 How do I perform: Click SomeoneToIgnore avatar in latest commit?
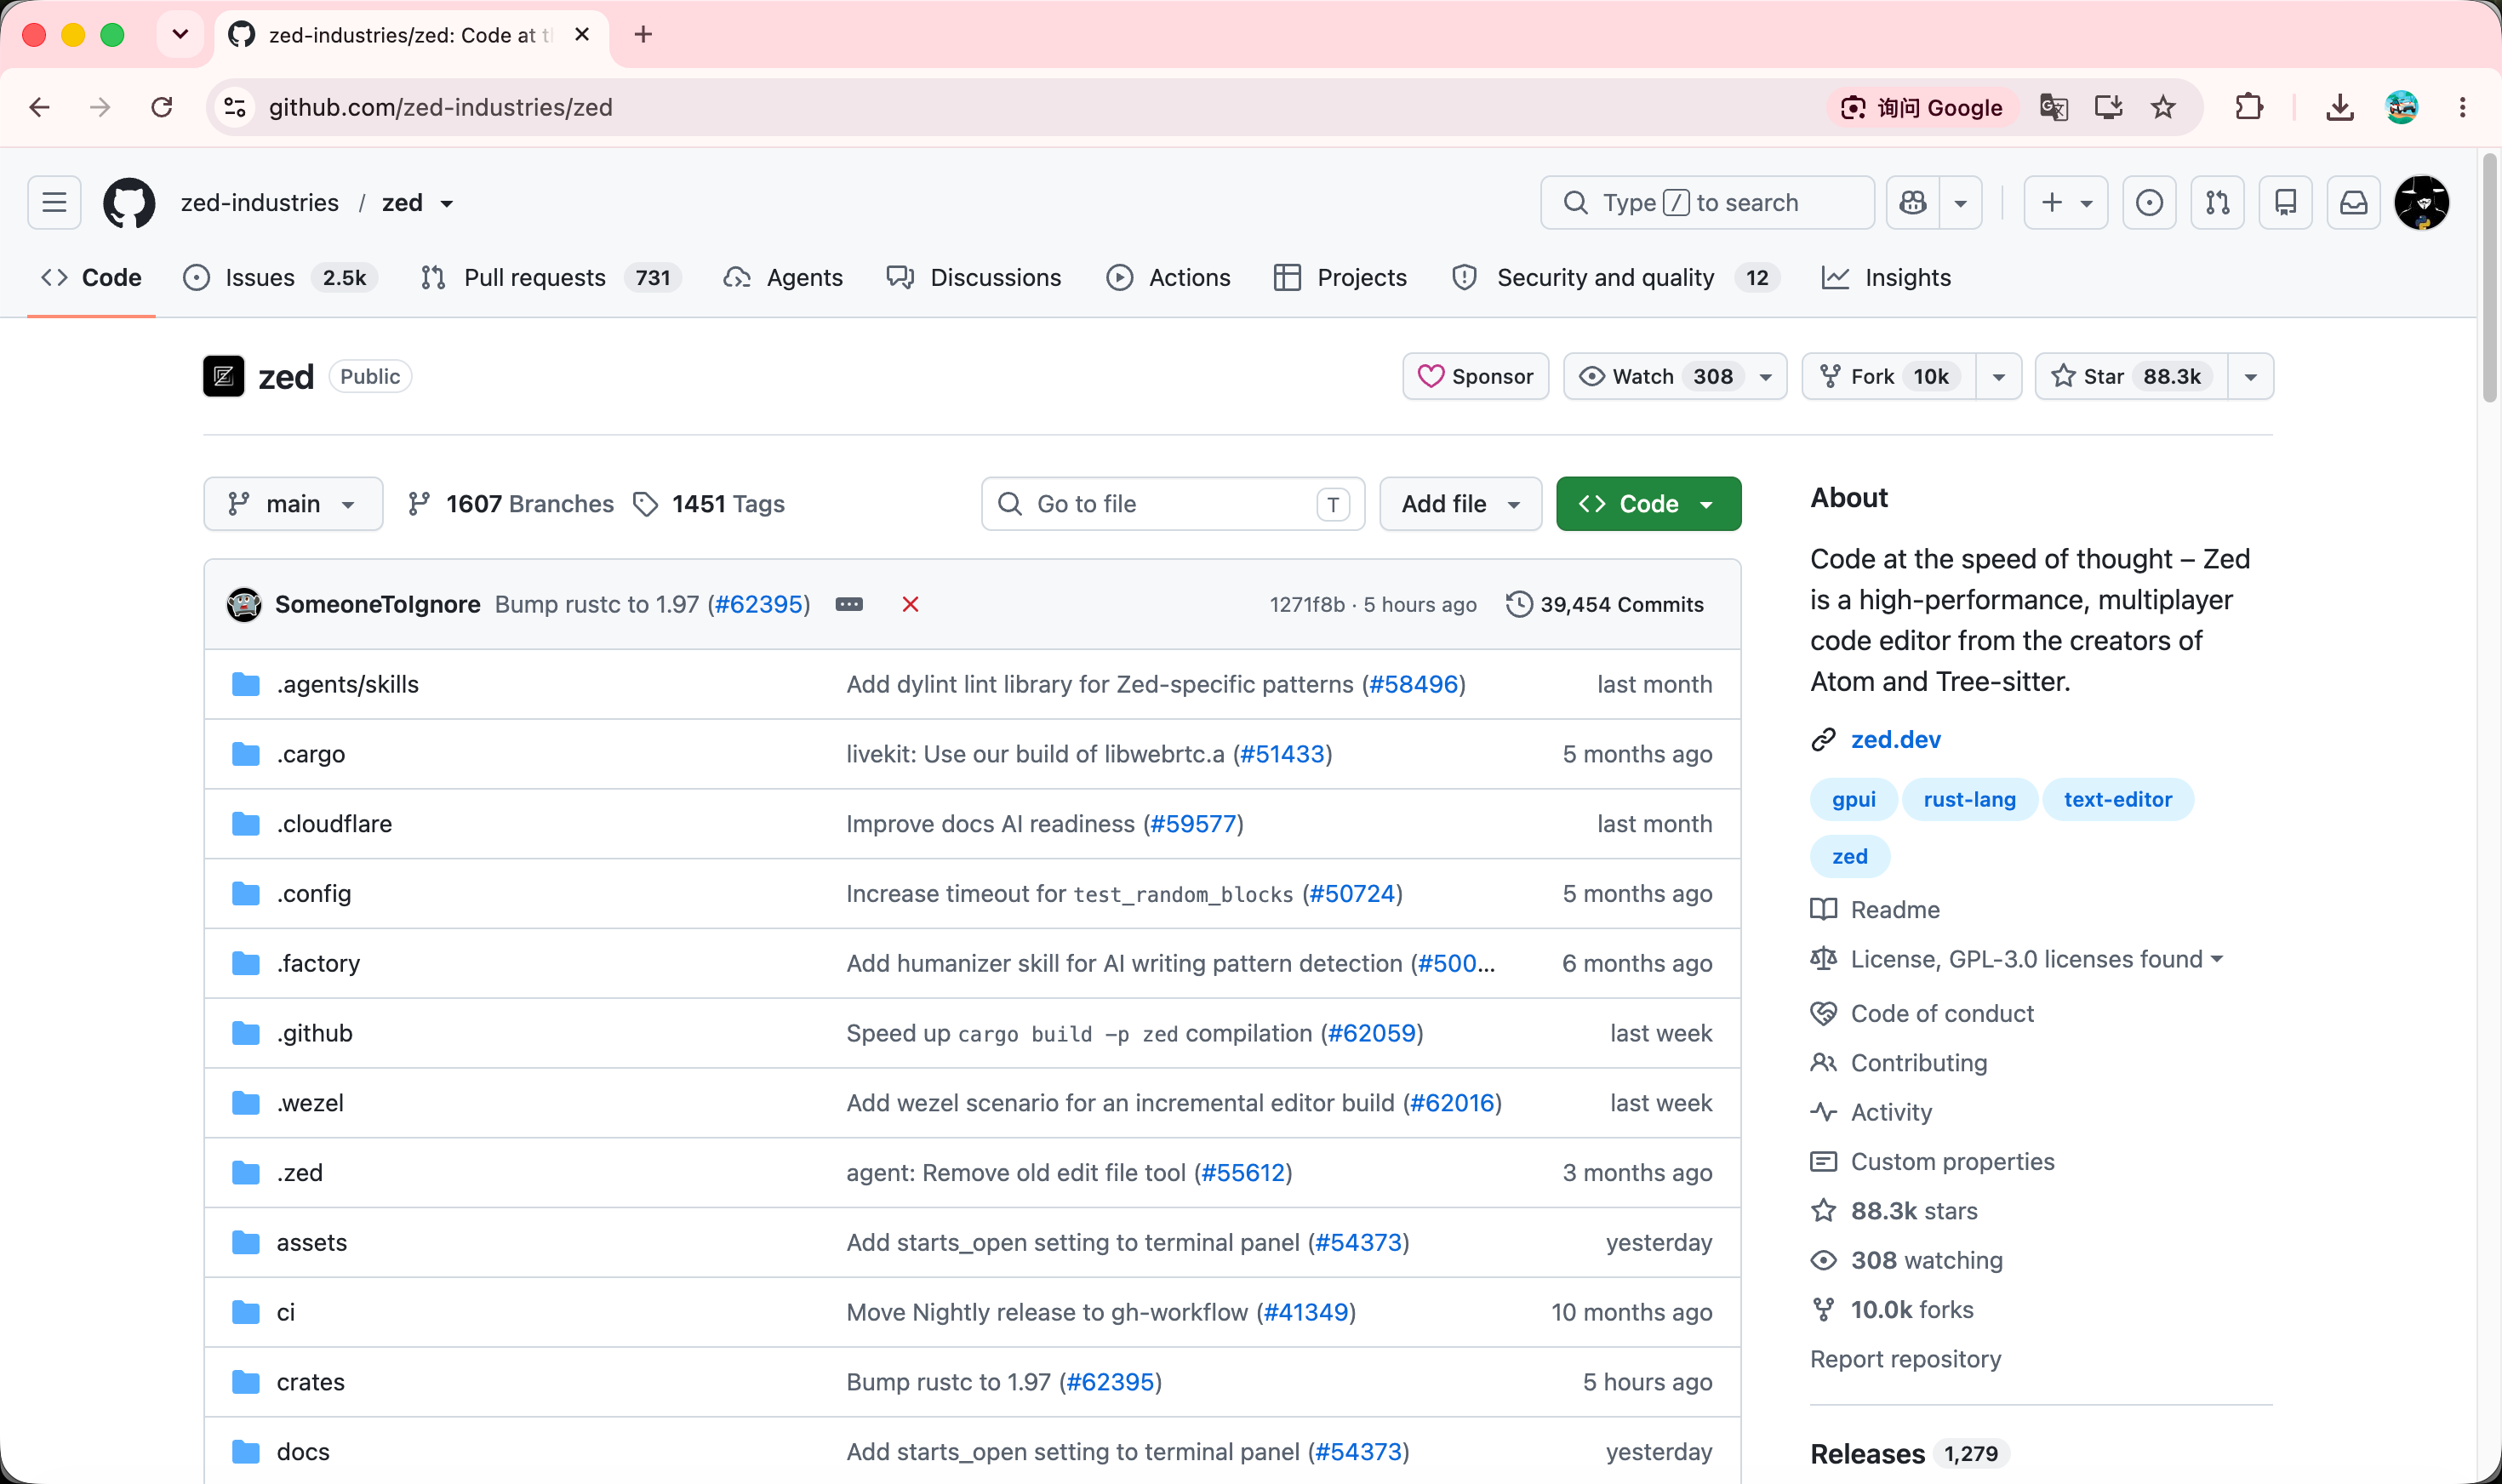(244, 604)
